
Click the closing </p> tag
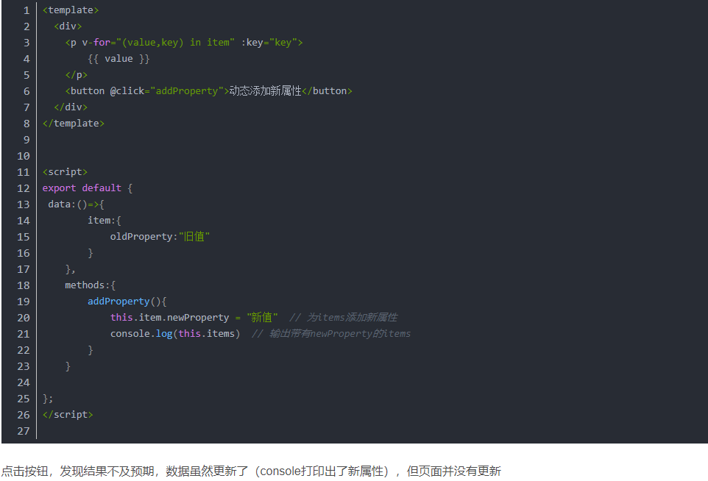point(77,75)
